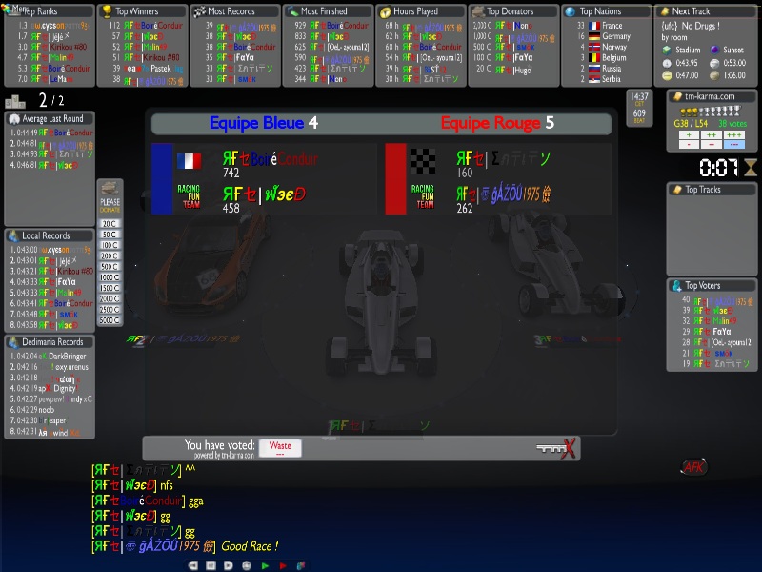Screen dimensions: 762x572
Task: Open the Menu icon in the corner
Action: pos(7,9)
